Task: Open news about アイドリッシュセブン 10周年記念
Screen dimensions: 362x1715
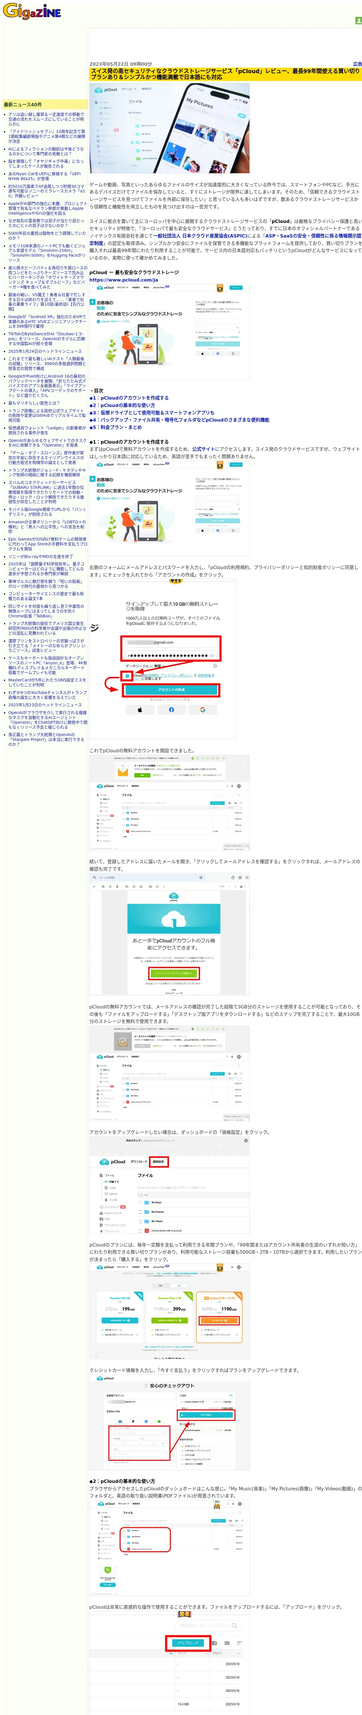Action: point(47,136)
